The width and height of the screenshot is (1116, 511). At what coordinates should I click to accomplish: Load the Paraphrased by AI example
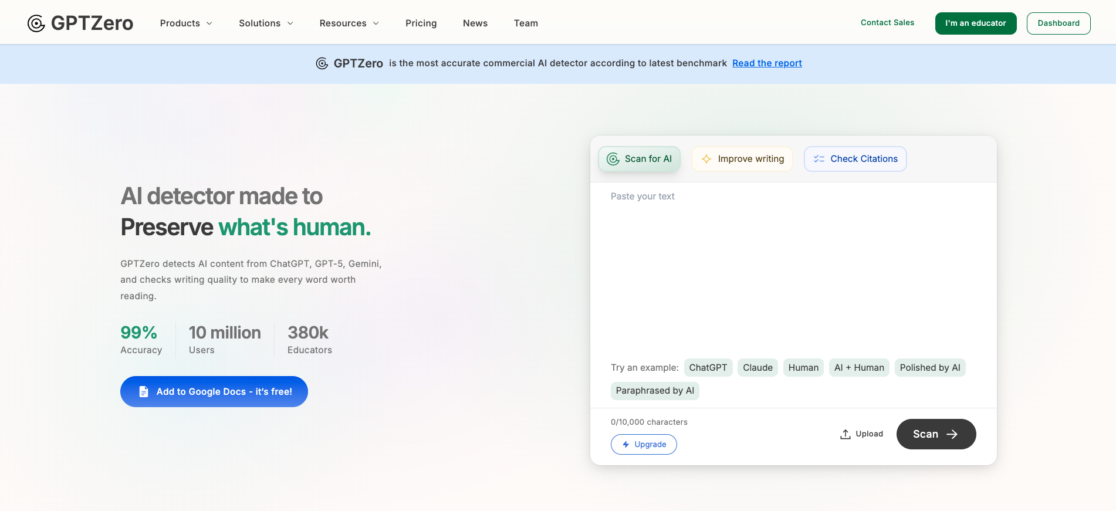click(655, 391)
